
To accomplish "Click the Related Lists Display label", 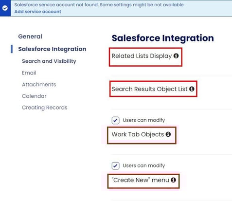I will coord(142,56).
